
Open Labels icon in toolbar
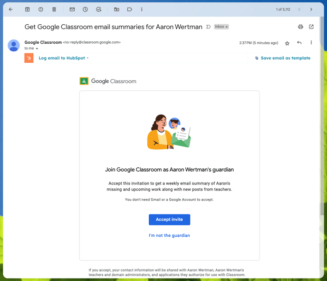pyautogui.click(x=129, y=10)
